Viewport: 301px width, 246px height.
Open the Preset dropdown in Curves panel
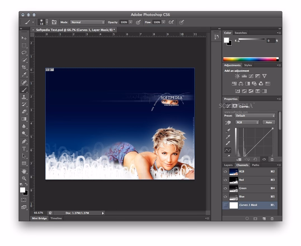tap(255, 115)
